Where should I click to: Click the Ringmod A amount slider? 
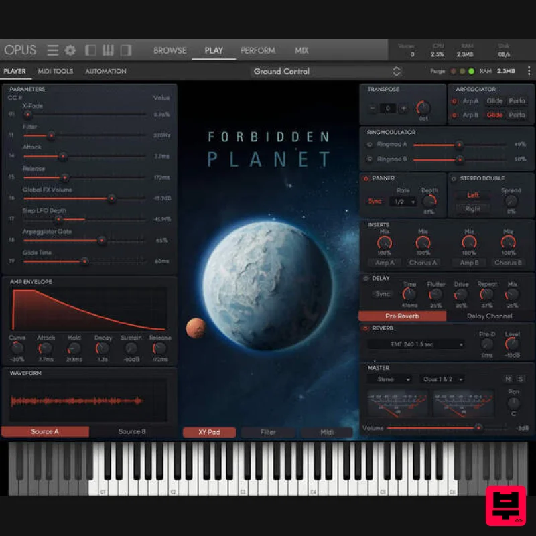point(460,145)
